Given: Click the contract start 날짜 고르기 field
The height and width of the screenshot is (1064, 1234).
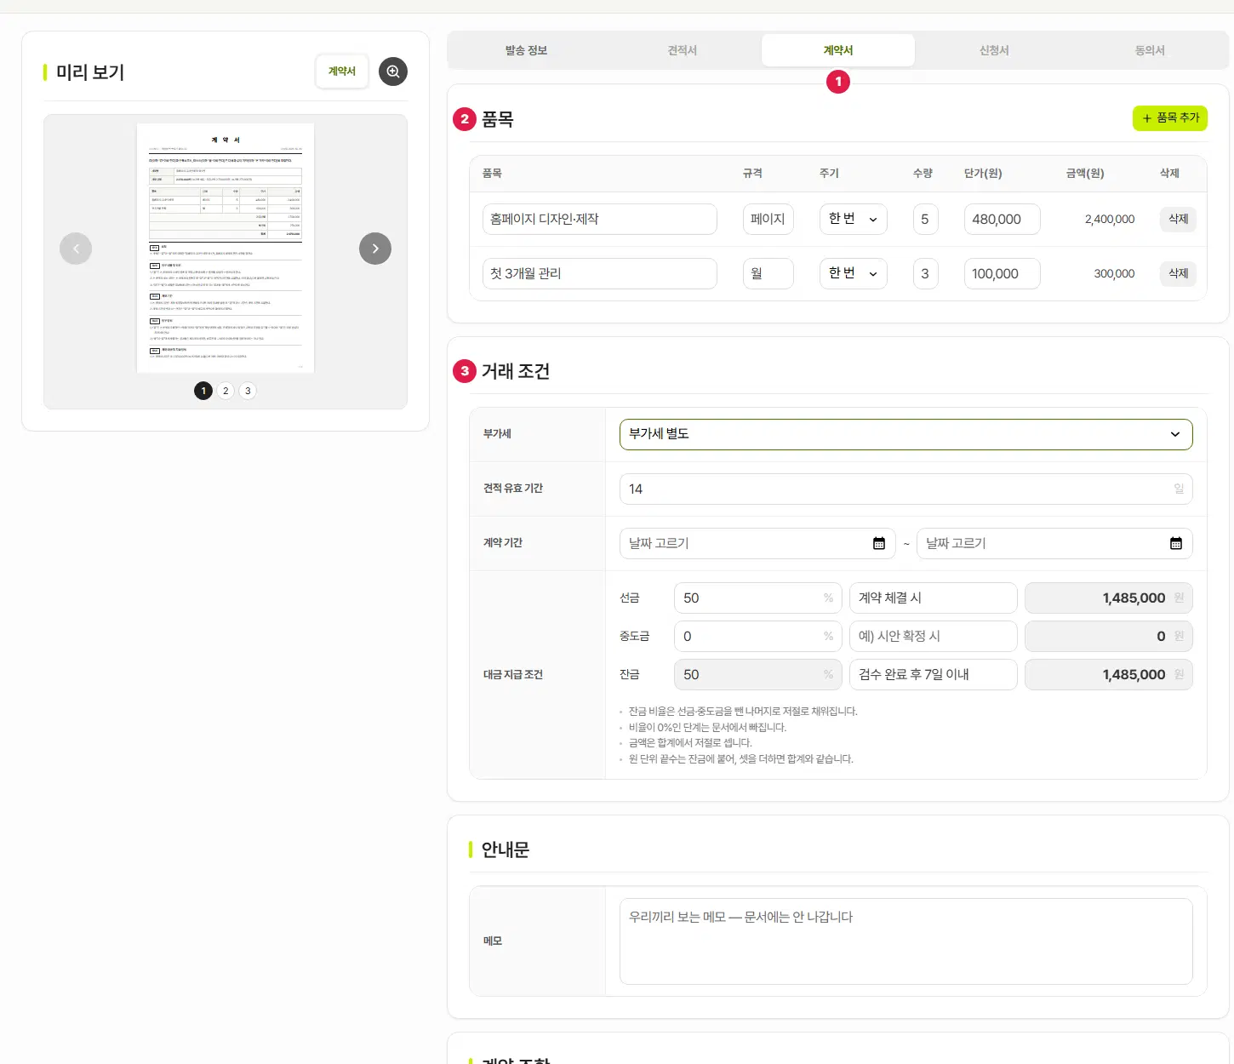Looking at the screenshot, I should click(757, 543).
